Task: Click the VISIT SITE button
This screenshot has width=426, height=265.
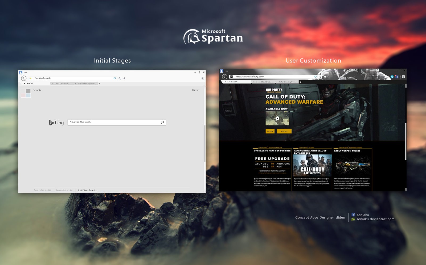Action: click(x=284, y=131)
